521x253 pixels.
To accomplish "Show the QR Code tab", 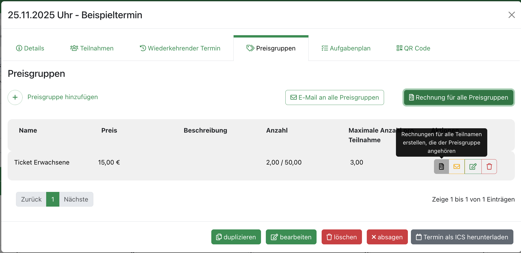I will click(x=413, y=48).
